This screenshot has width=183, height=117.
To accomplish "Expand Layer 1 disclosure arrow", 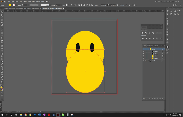I will tap(148, 61).
